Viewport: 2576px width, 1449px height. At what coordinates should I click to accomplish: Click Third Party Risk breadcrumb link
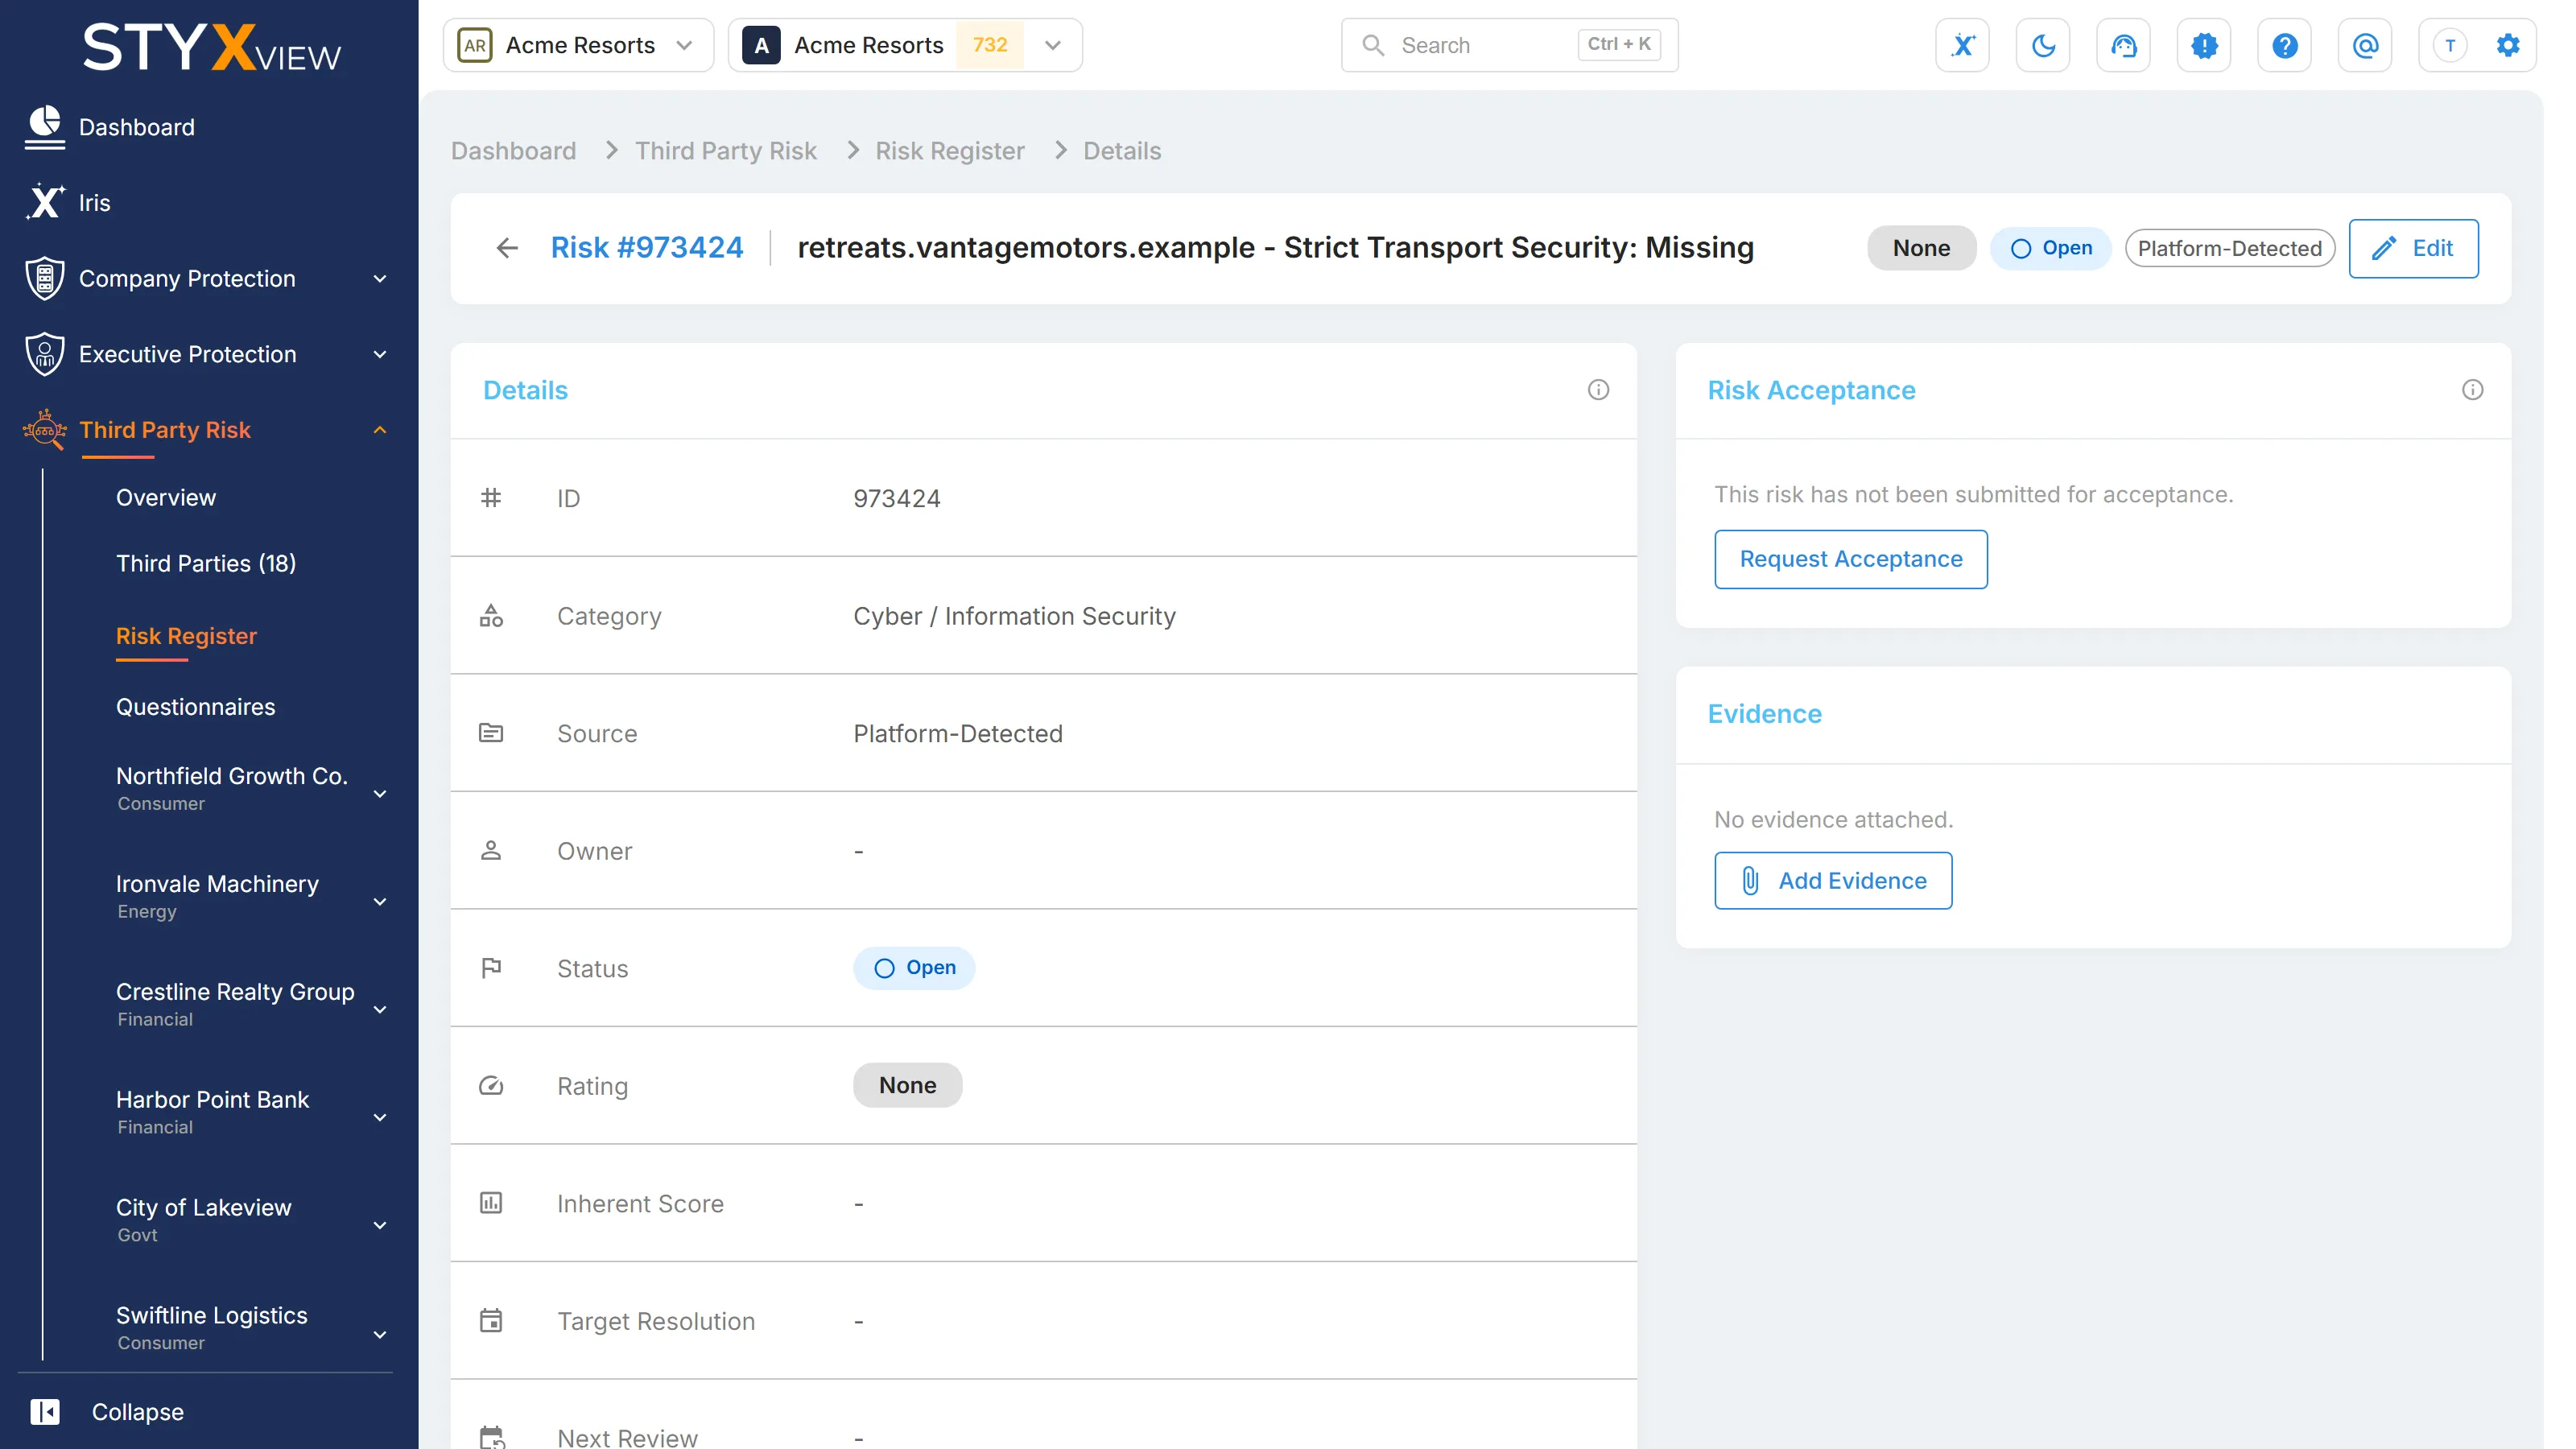(x=725, y=151)
